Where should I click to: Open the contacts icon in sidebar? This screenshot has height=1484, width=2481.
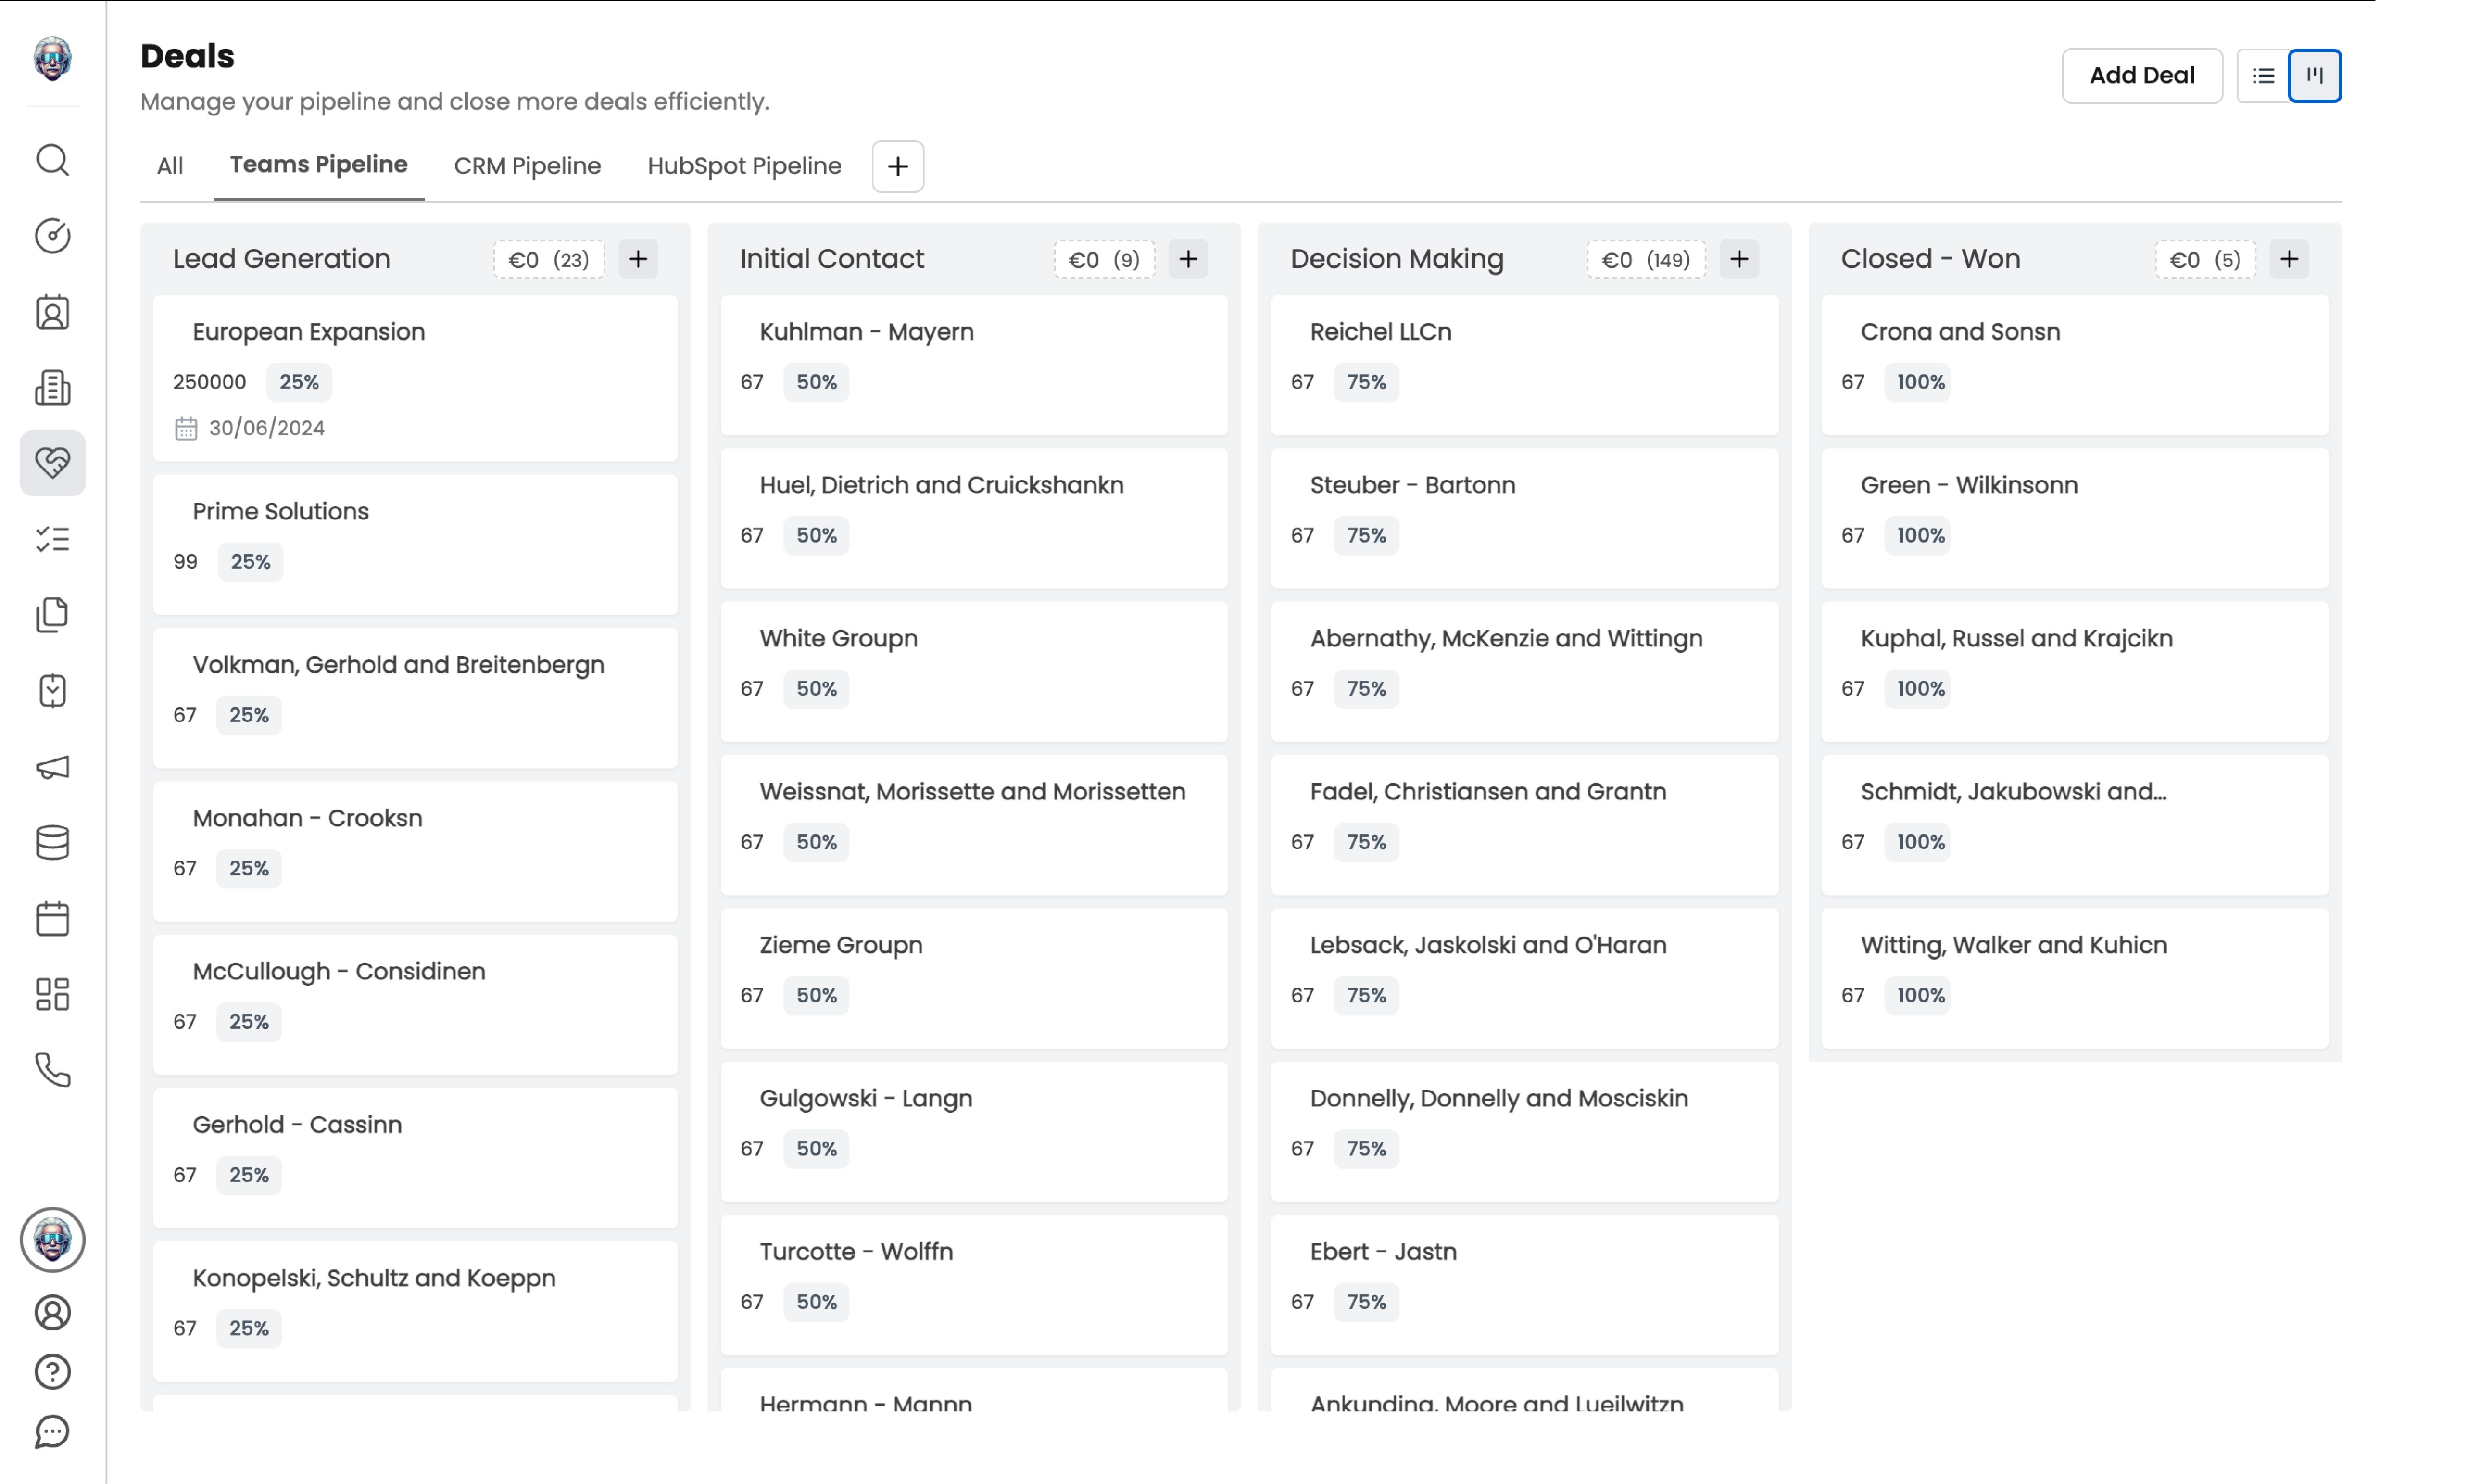click(52, 313)
